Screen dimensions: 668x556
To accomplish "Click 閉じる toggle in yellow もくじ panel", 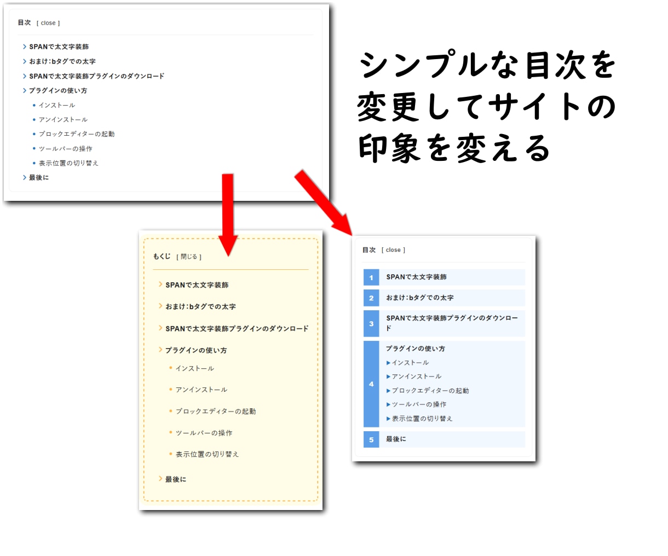I will click(x=189, y=257).
